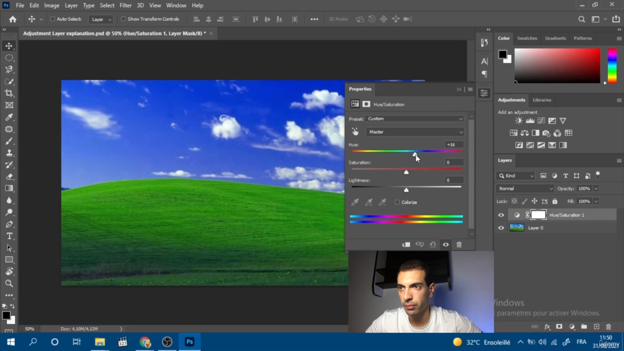Image resolution: width=624 pixels, height=351 pixels.
Task: Add layer mask in Layers panel
Action: tap(559, 327)
